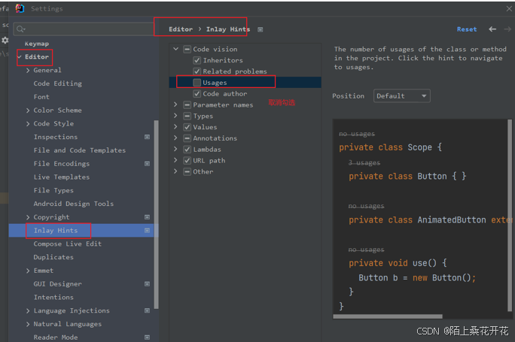Viewport: 515px width, 342px height.
Task: Toggle the Code vision checkbox
Action: (x=187, y=49)
